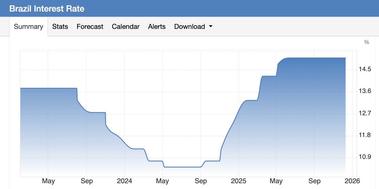Click the 2024 label on x-axis
Image resolution: width=379 pixels, height=189 pixels.
pos(124,181)
